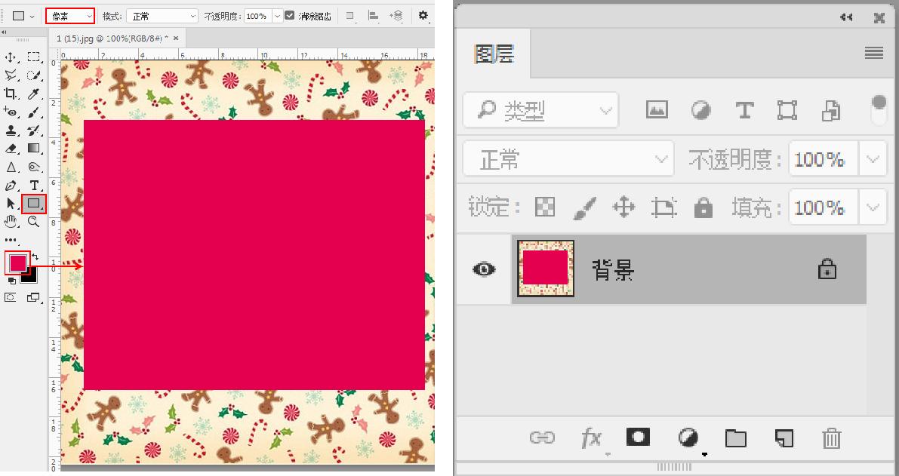The width and height of the screenshot is (899, 476).
Task: Select the Gradient tool
Action: pyautogui.click(x=32, y=149)
